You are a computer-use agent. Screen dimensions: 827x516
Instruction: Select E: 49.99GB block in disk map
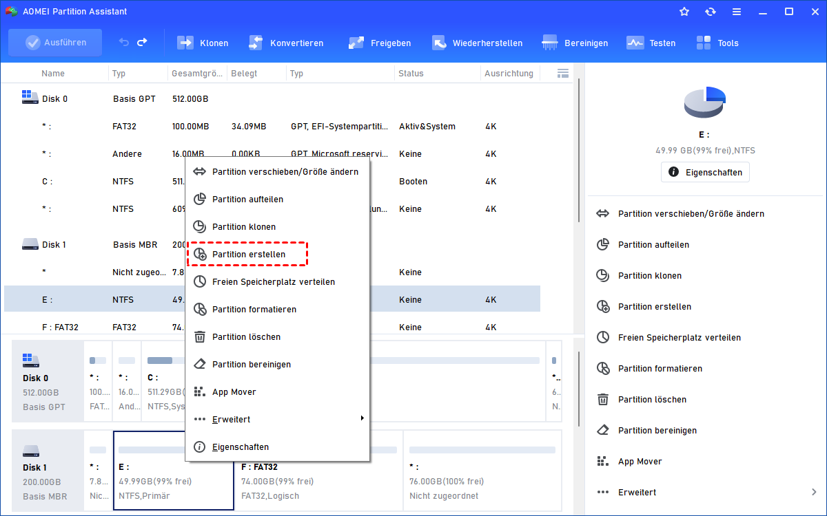(x=174, y=471)
